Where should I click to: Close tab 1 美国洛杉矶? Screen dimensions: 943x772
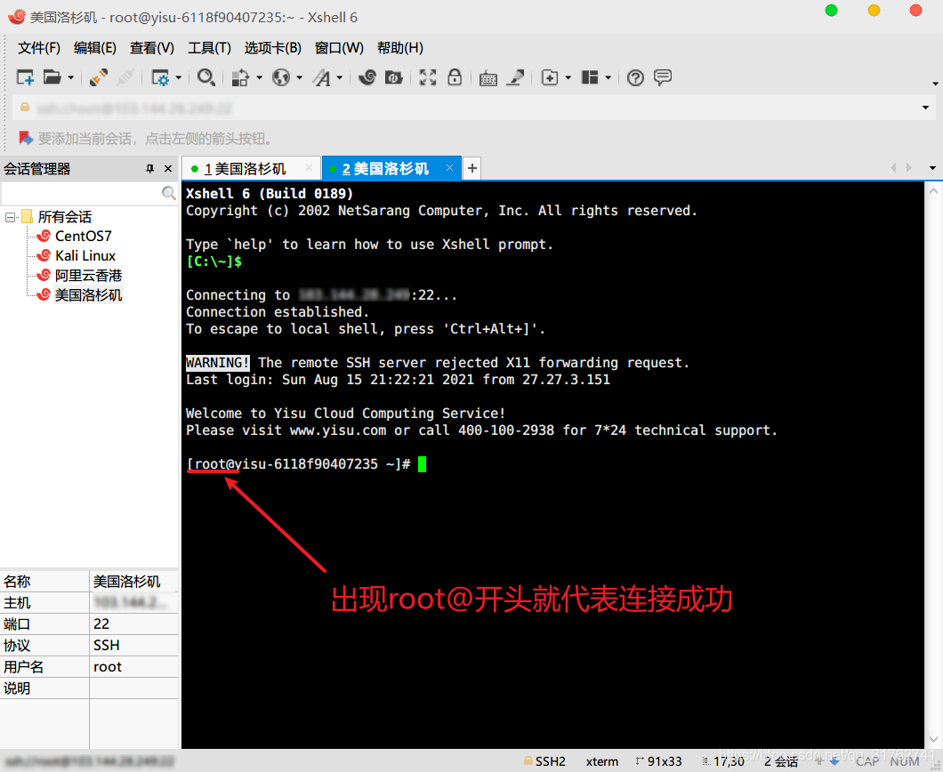click(x=309, y=168)
